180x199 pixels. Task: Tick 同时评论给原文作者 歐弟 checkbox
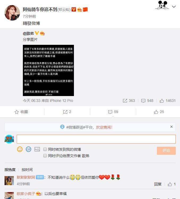(45, 156)
